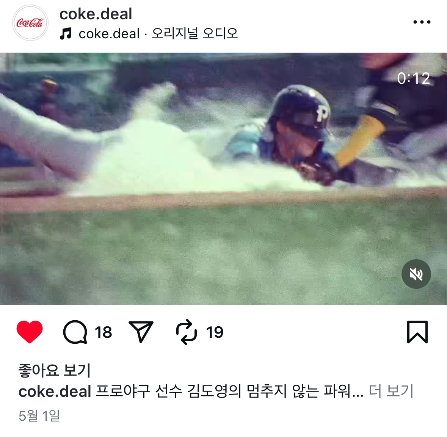Image resolution: width=447 pixels, height=437 pixels.
Task: Open comments with the speech bubble icon
Action: pos(75,332)
